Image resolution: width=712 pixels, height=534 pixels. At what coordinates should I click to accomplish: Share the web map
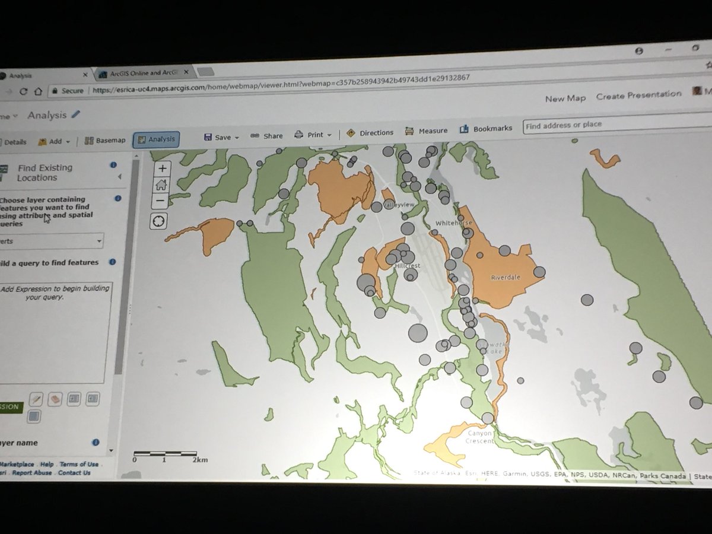[266, 136]
